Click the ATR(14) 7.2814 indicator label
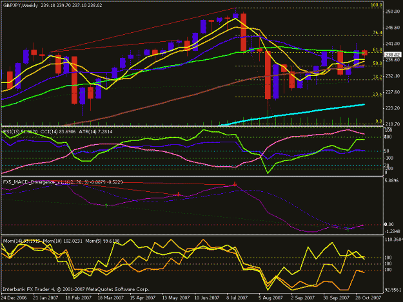The image size is (403, 302). click(x=95, y=132)
